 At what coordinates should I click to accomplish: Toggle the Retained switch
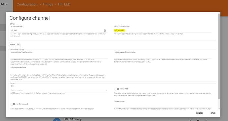pyautogui.click(x=117, y=89)
